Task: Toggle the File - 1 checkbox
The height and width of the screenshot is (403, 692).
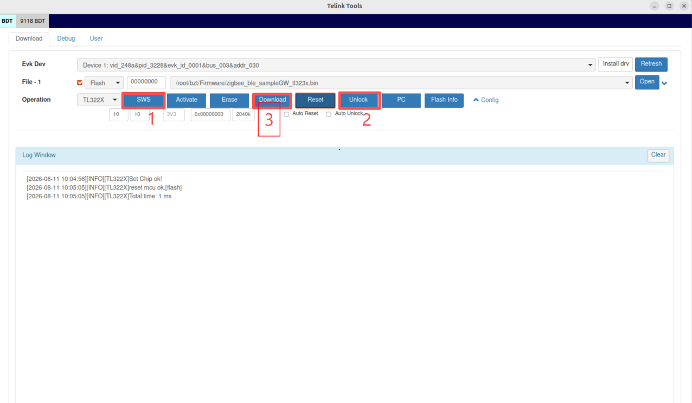Action: 80,83
